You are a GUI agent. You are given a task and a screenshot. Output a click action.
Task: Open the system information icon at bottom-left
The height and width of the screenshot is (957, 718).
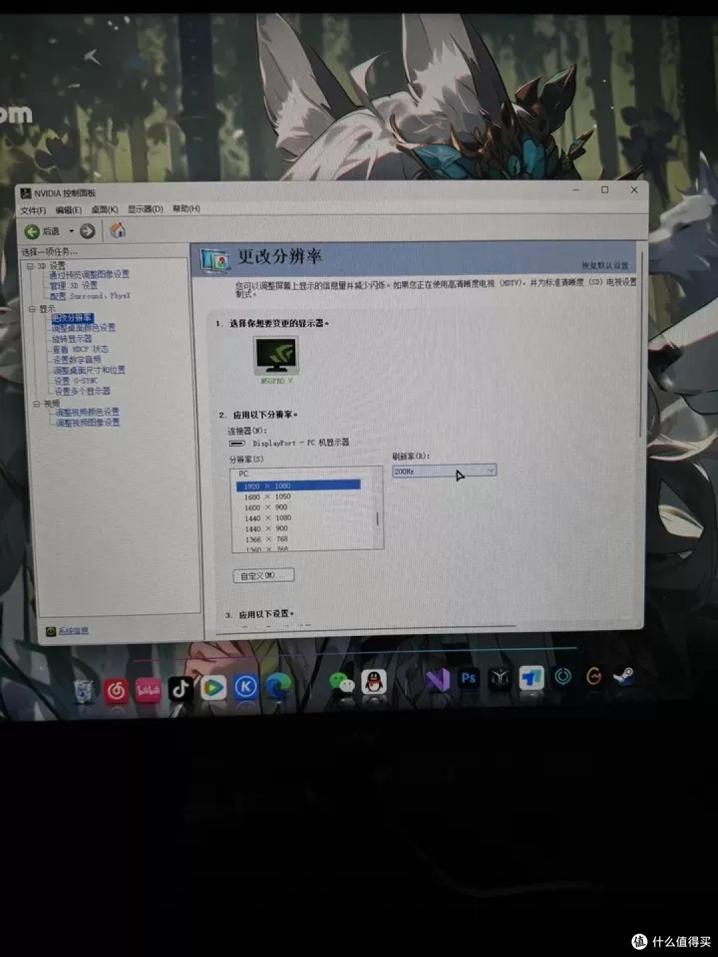click(x=51, y=631)
